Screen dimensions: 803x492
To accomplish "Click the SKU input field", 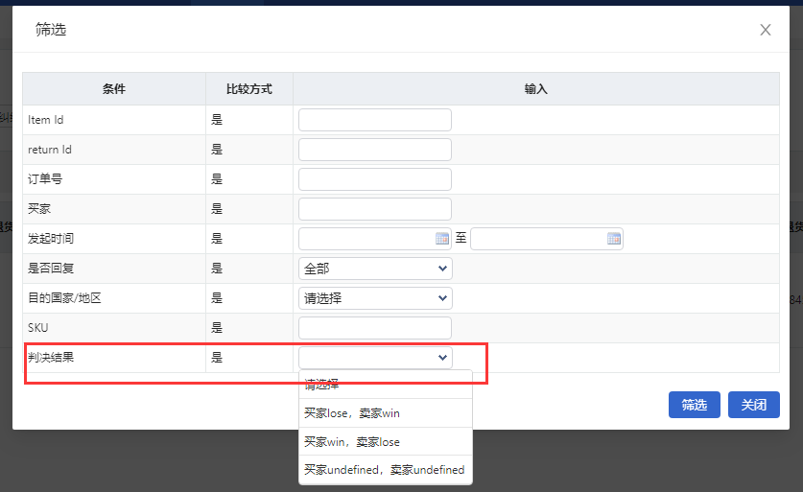I will click(375, 328).
